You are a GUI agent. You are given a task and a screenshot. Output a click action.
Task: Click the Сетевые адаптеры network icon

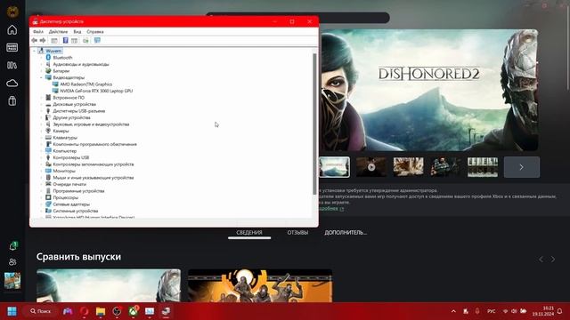pyautogui.click(x=48, y=204)
